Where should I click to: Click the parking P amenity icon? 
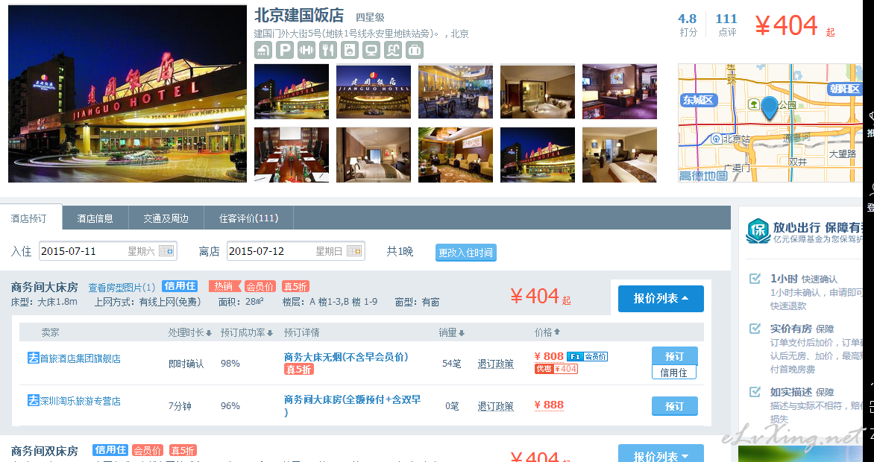[285, 50]
